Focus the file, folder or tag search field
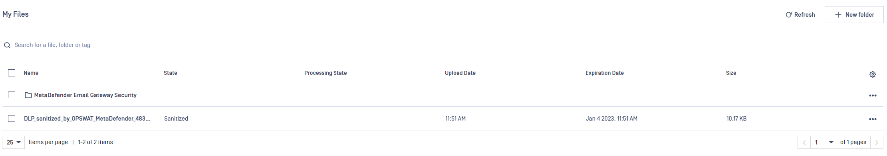Viewport: 887px width, 156px height. pyautogui.click(x=90, y=45)
